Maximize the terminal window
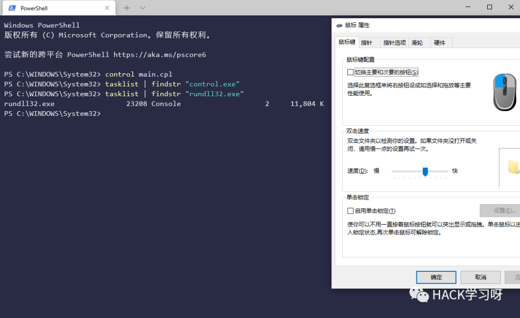 coord(490,7)
